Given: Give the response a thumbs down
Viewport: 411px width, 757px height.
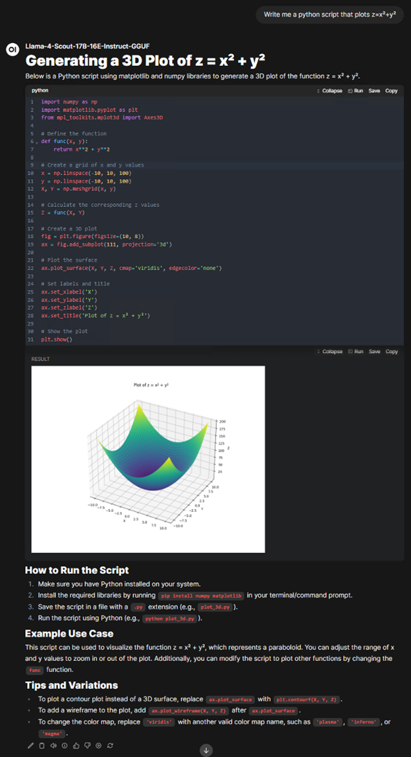Looking at the screenshot, I should click(87, 745).
